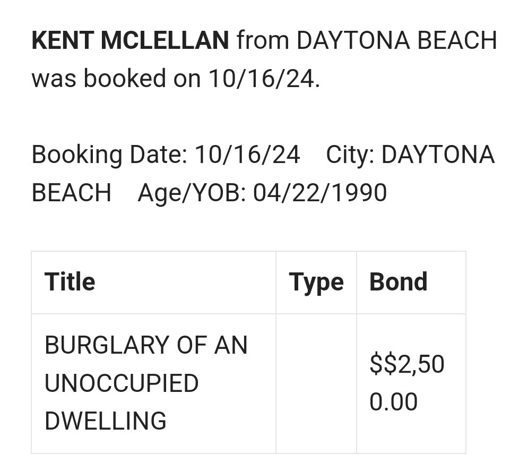Click the '0.00' portion of the bond

[x=394, y=402]
